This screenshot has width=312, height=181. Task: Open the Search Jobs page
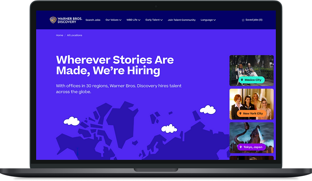pos(93,20)
